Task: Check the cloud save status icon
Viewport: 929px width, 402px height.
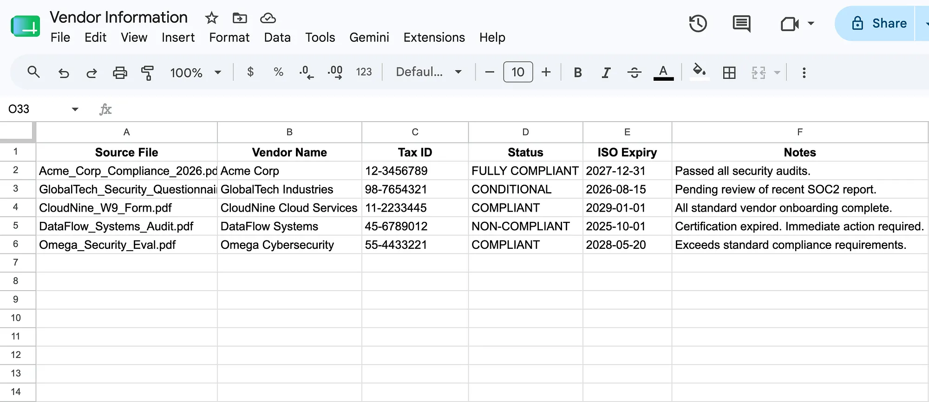Action: coord(268,18)
